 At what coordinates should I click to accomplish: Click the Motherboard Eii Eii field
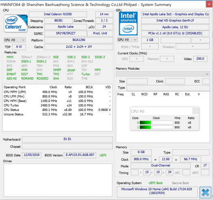coord(67,139)
